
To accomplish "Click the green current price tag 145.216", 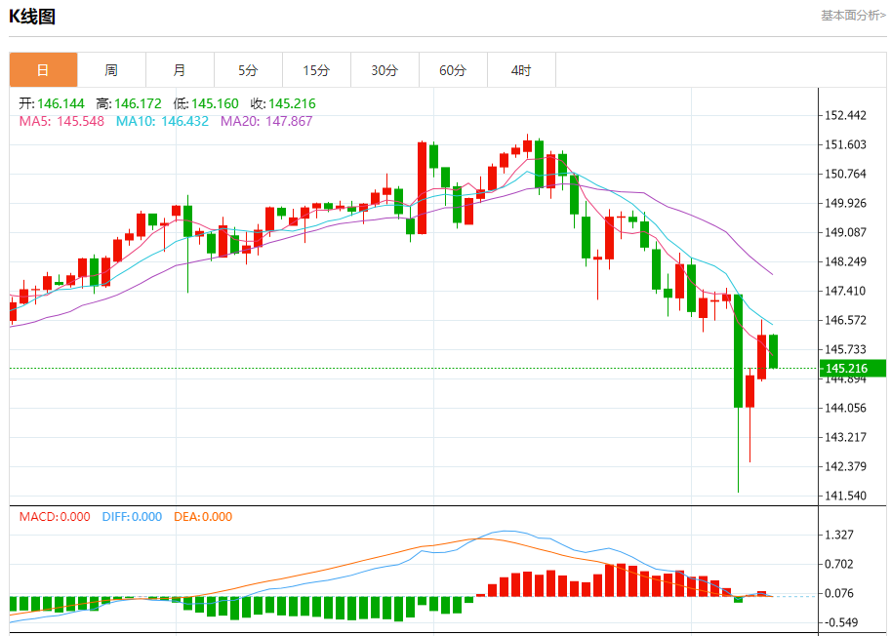I will [852, 368].
